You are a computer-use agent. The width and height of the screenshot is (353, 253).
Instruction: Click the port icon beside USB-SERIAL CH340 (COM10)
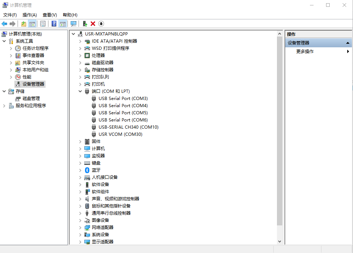[94, 127]
